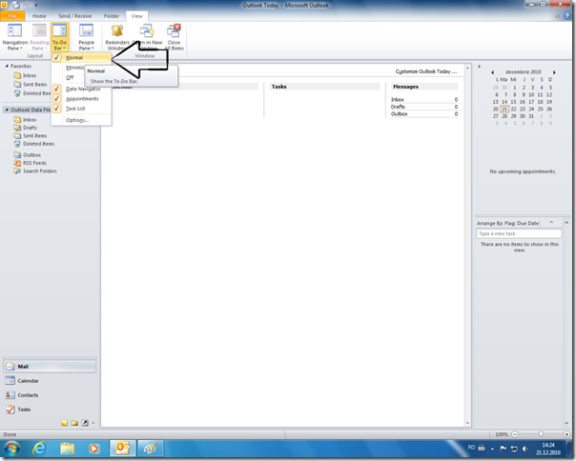Switch to Contacts module
Viewport: 576px width, 461px height.
(x=50, y=395)
